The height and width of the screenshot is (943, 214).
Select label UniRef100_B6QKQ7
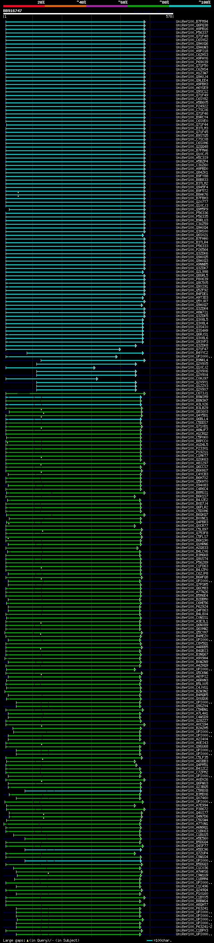pos(192,515)
